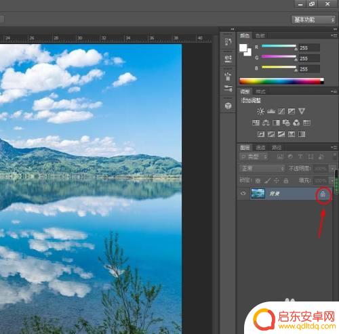Open the fill slider arrow
Viewport: 339px width, 334px height.
click(x=332, y=181)
